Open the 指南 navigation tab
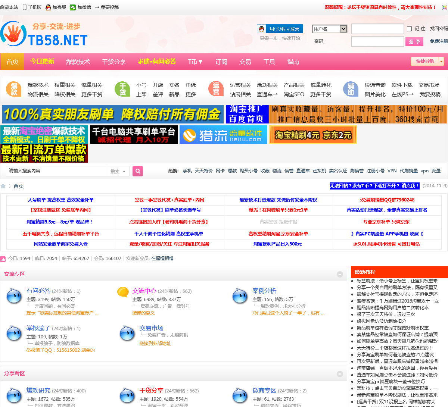448x407 pixels. 293,62
